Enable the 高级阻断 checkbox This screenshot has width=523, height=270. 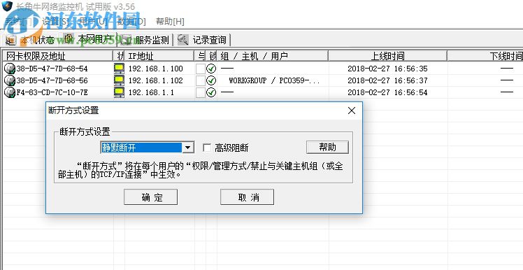(x=207, y=148)
